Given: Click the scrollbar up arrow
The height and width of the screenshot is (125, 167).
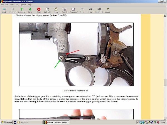Looking at the screenshot, I should pyautogui.click(x=165, y=15).
